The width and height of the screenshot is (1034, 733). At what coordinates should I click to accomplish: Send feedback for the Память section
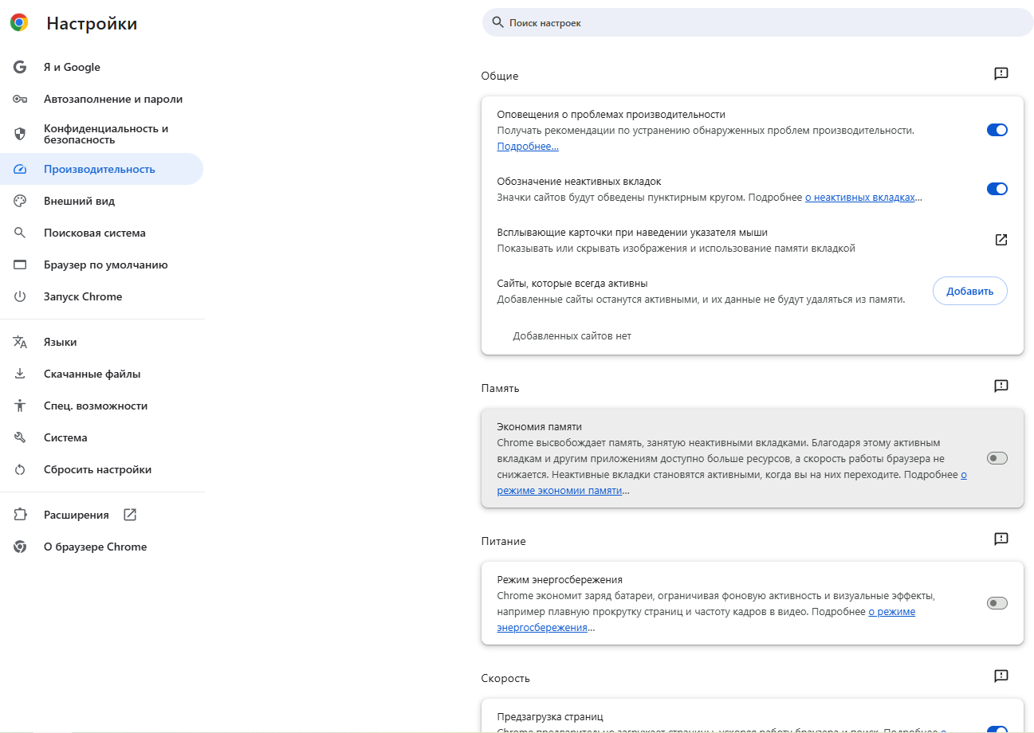tap(1001, 386)
